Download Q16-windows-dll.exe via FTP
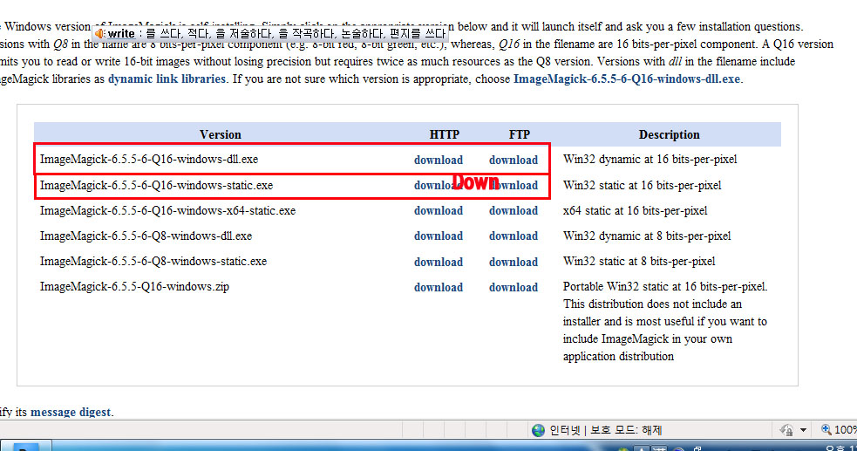The image size is (857, 451). coord(513,160)
